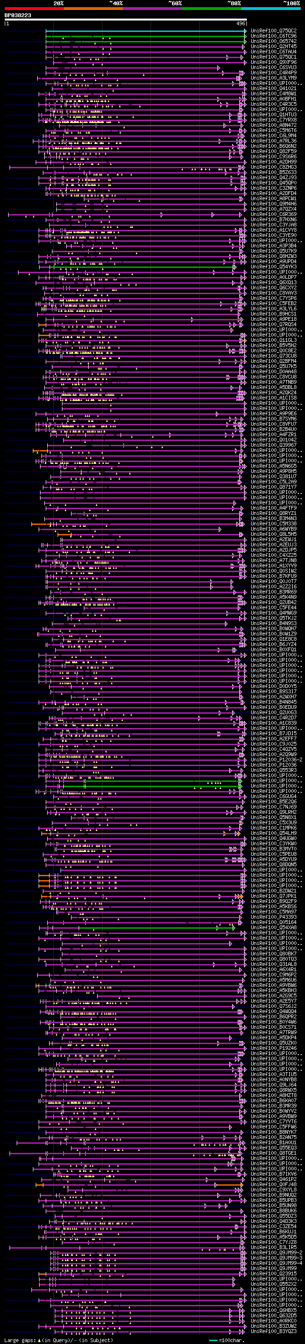Select label UniRef100_A8PCW1

click(274, 198)
